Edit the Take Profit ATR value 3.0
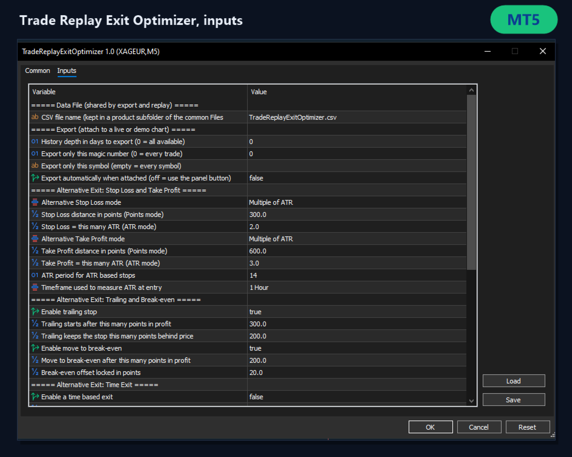 (357, 263)
